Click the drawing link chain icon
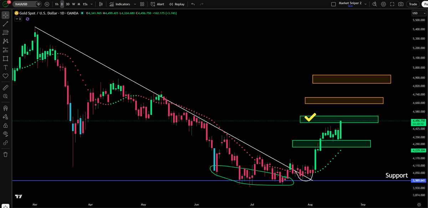The image size is (428, 208). coord(6,143)
